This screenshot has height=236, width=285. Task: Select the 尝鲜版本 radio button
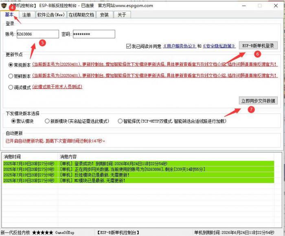click(x=11, y=76)
